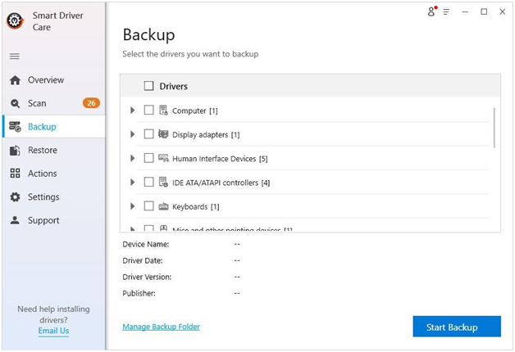
Task: Select the Computer [1] row label
Action: tap(195, 111)
